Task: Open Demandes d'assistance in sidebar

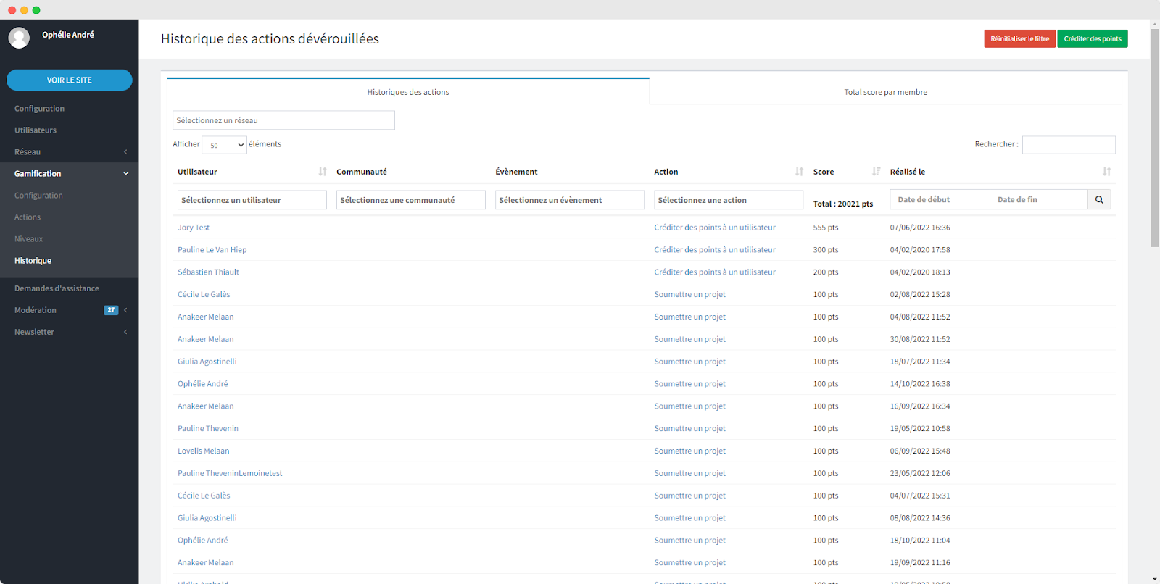Action: click(x=57, y=288)
